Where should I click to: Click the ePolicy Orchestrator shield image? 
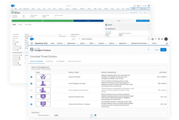[x=43, y=77]
